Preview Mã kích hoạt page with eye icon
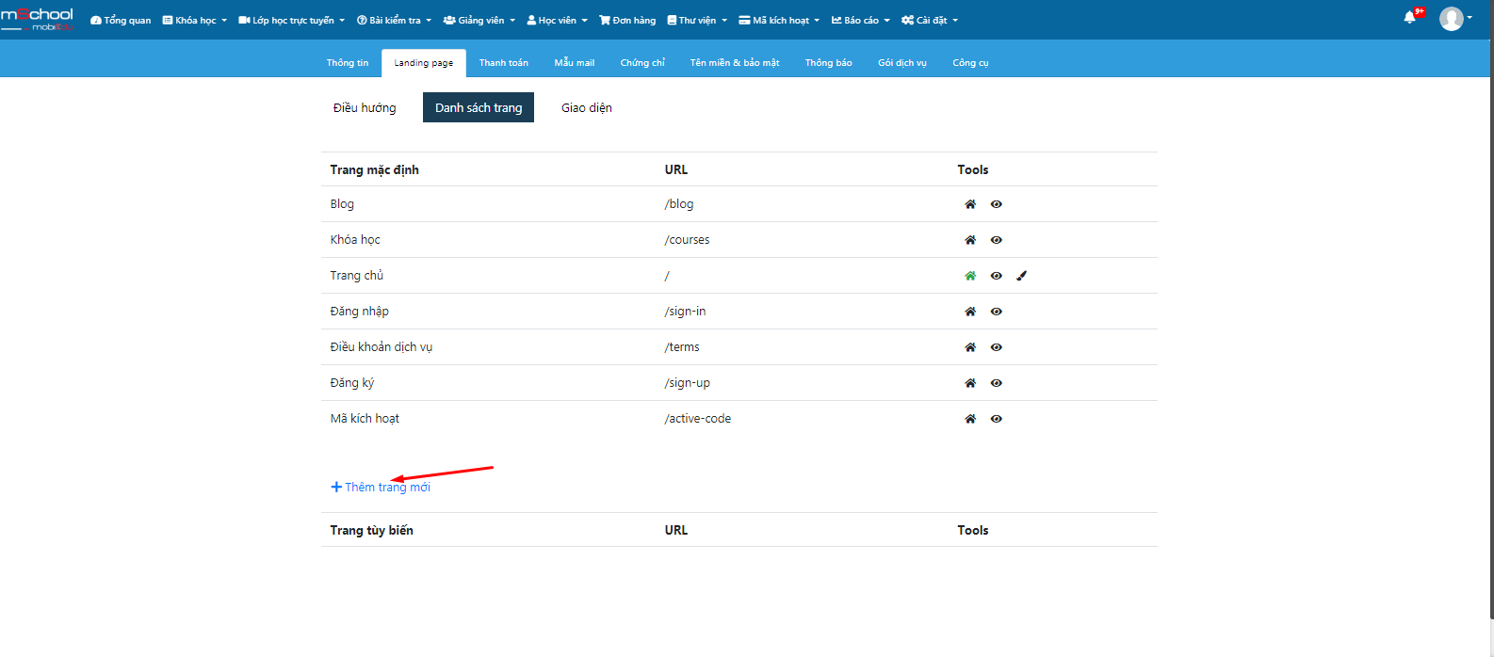 tap(997, 419)
